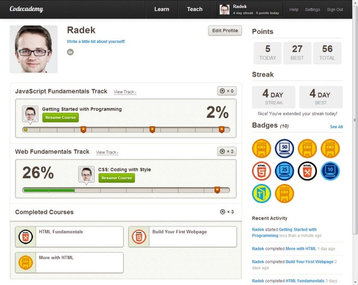Click the middle badge marker on JavaScript progress bar
358x285 pixels.
tap(152, 129)
